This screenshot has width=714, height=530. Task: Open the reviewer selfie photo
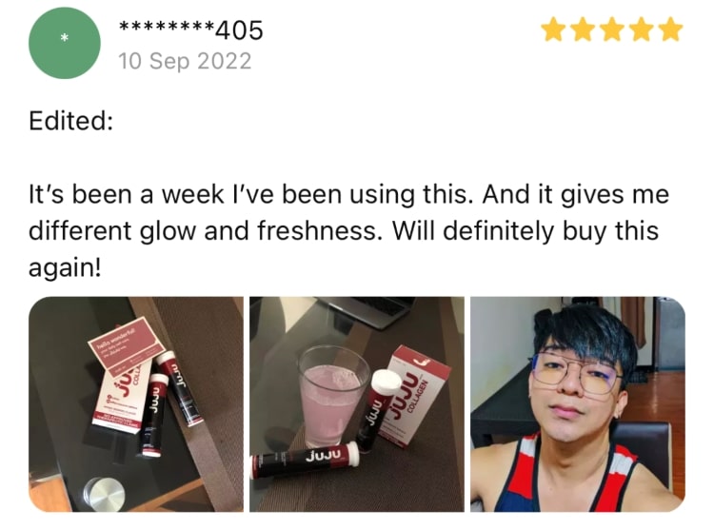tap(578, 404)
